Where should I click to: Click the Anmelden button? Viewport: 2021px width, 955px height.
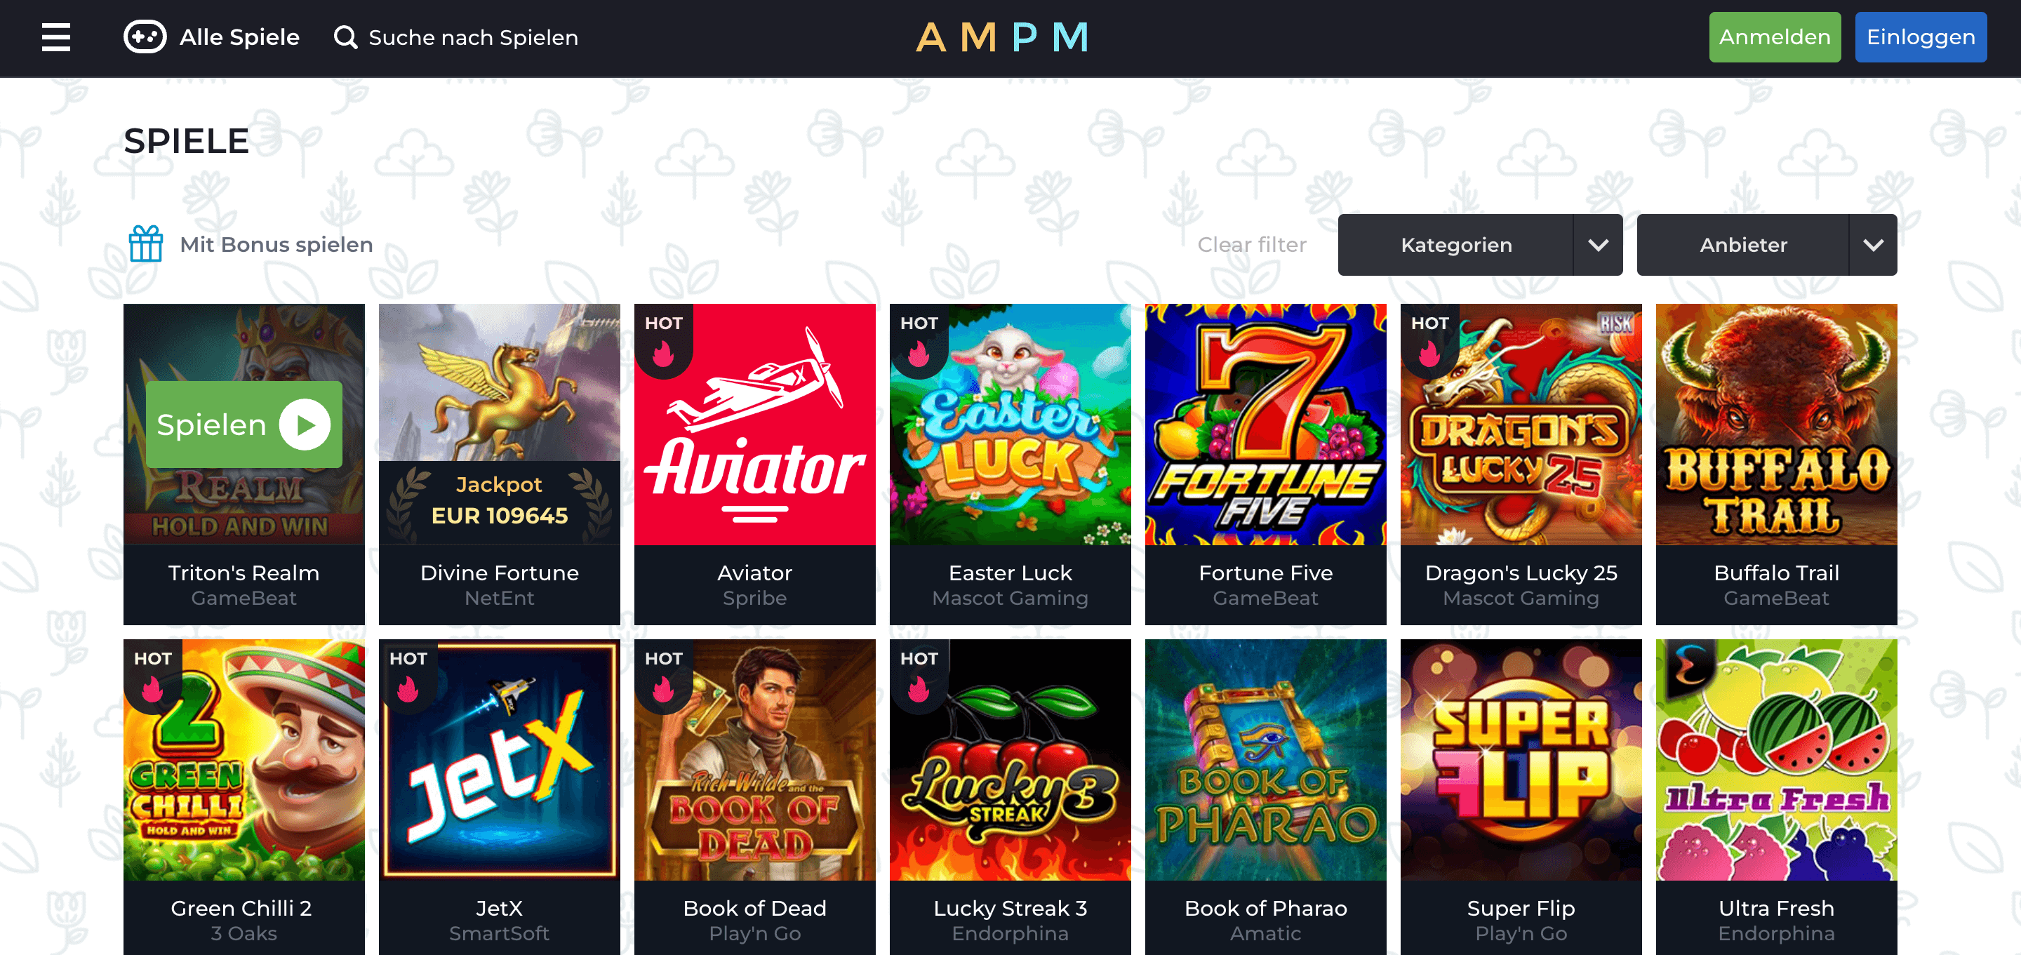pyautogui.click(x=1775, y=37)
